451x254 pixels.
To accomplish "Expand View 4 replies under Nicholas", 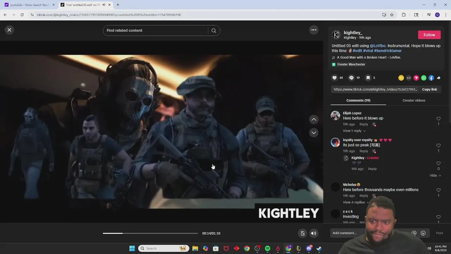I will [x=356, y=202].
